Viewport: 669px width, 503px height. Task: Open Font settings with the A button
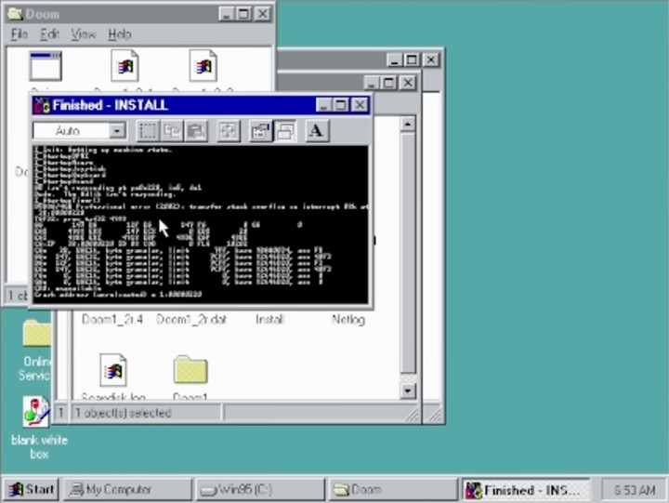[x=316, y=131]
